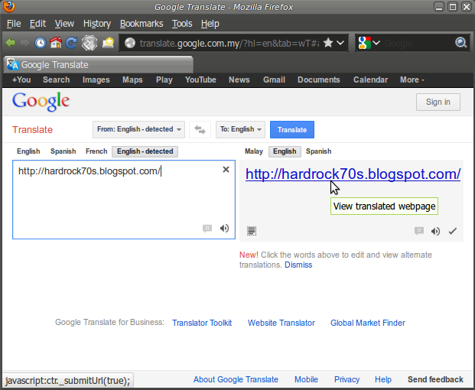
Task: Click the blue Translate button
Action: click(292, 129)
